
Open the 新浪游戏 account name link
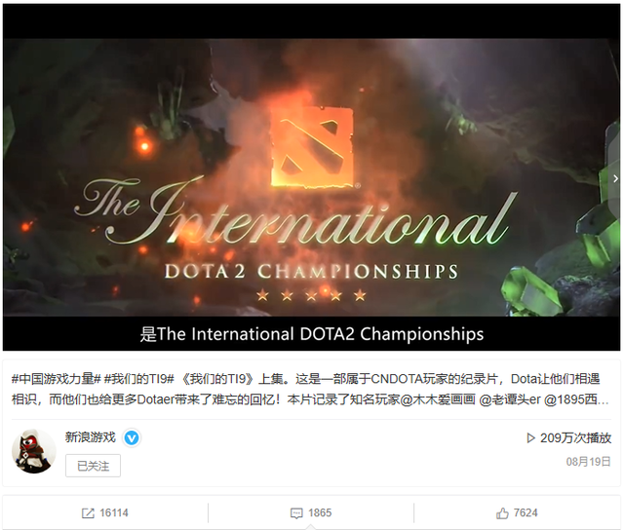[91, 437]
